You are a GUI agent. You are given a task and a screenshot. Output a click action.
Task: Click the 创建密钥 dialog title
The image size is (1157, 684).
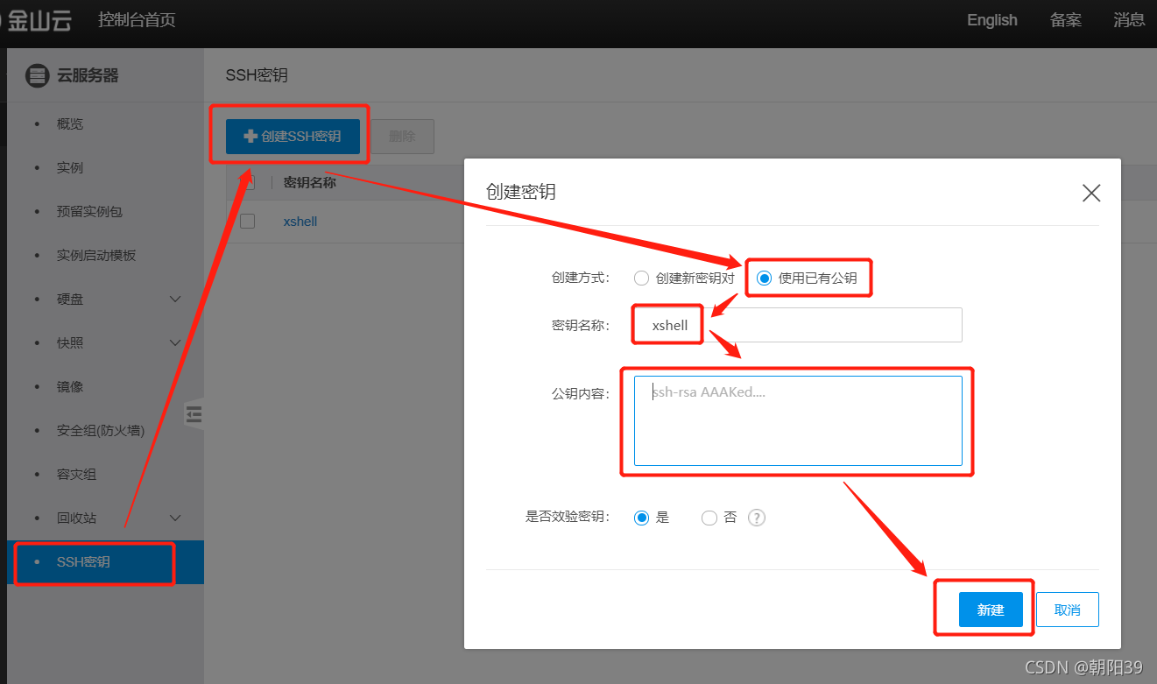(x=521, y=192)
